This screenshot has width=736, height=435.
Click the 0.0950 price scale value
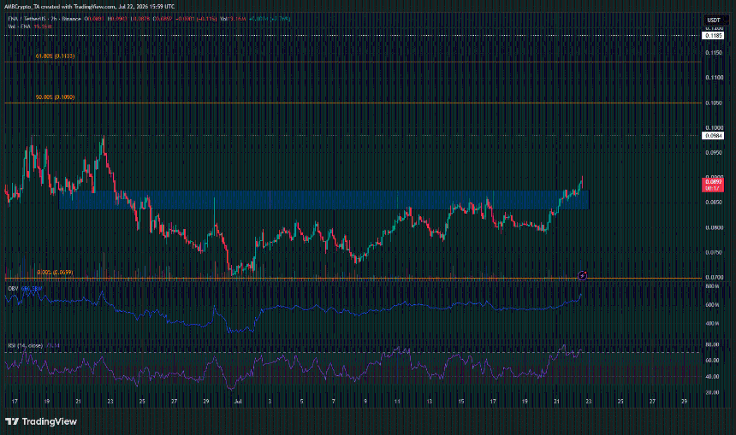pos(714,153)
